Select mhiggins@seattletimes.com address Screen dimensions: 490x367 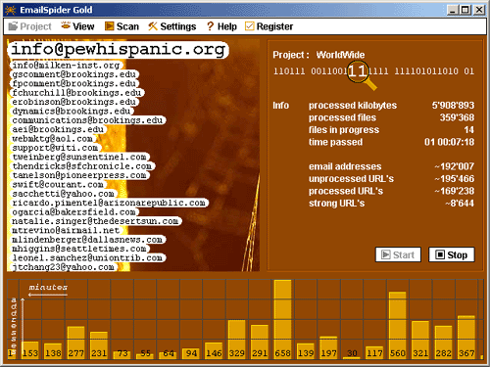(x=79, y=249)
